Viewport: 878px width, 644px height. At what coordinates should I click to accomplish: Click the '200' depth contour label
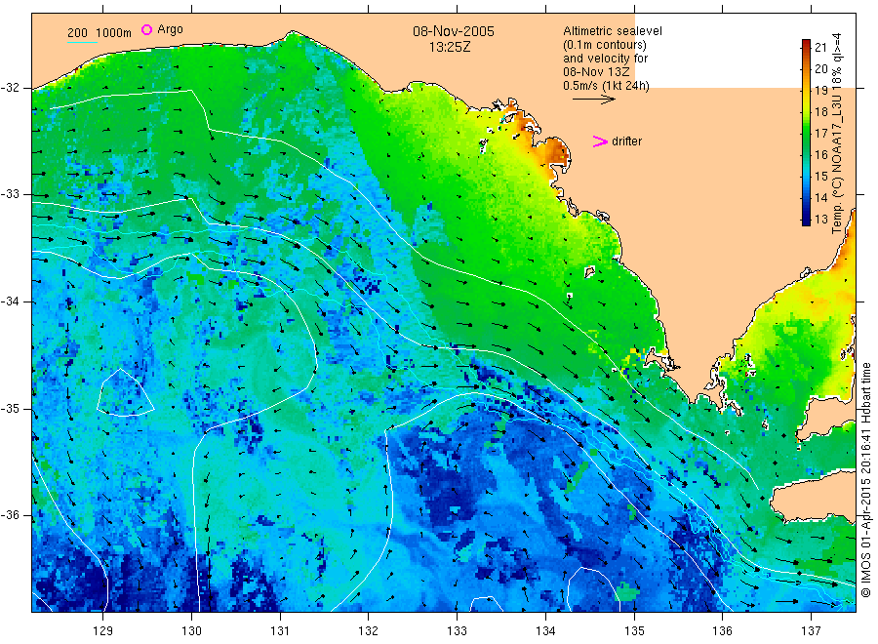point(77,33)
